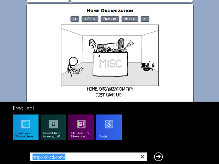Click the Frequent heading text
This screenshot has width=219, height=164.
pos(24,108)
